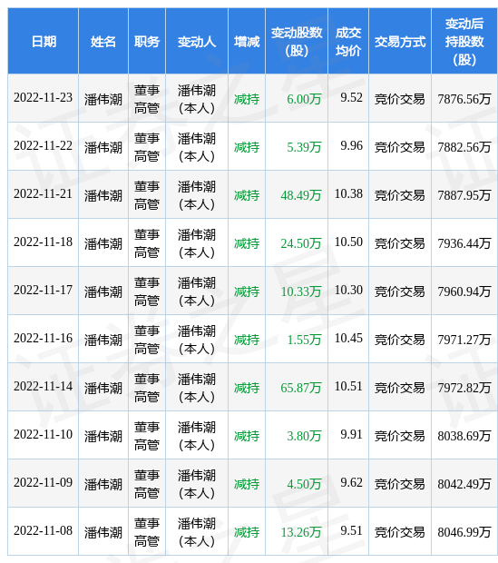Select 减持 in the 2022-11-16 row

[247, 340]
